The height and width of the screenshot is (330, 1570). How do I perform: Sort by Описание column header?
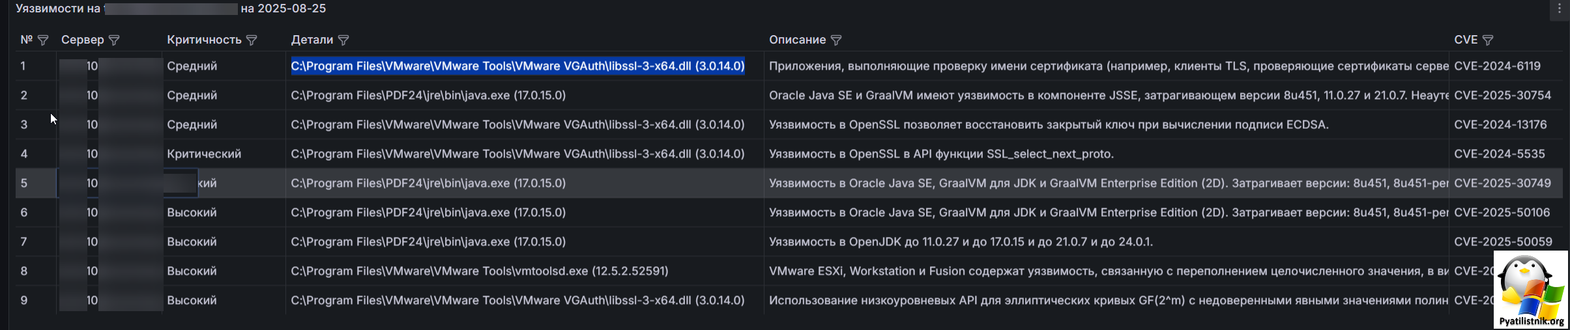797,40
